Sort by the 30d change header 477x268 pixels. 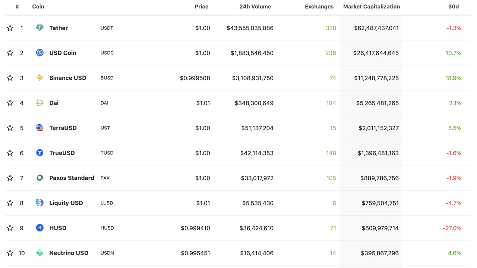coord(454,7)
